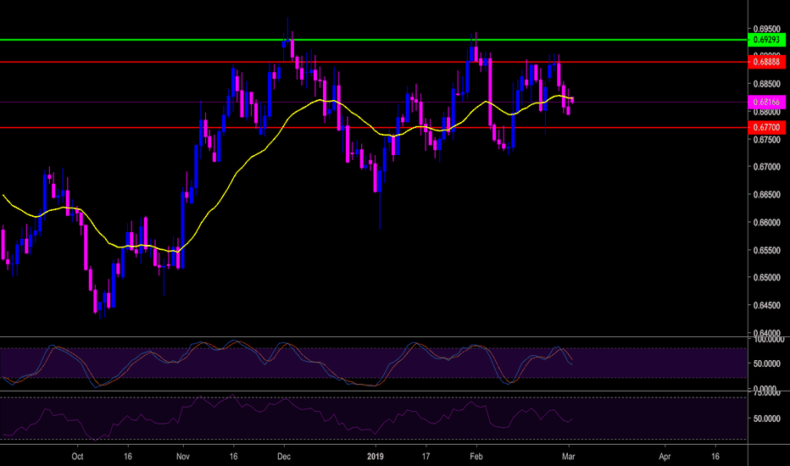Click the Dec label on time axis
The image size is (790, 466).
tap(284, 457)
